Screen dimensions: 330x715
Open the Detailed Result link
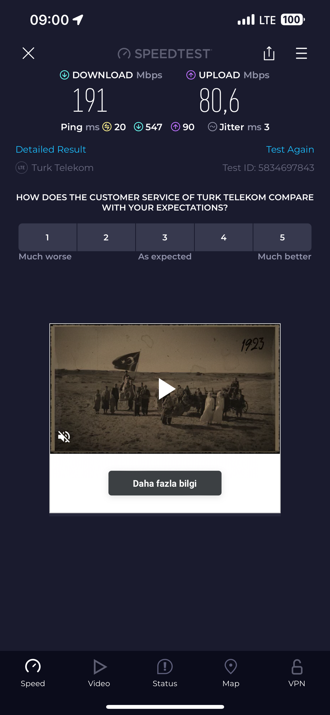click(x=51, y=149)
